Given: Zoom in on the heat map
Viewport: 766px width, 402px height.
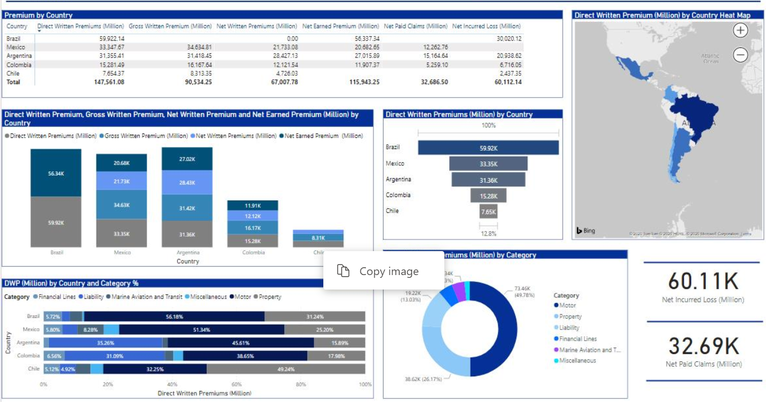Looking at the screenshot, I should coord(740,31).
